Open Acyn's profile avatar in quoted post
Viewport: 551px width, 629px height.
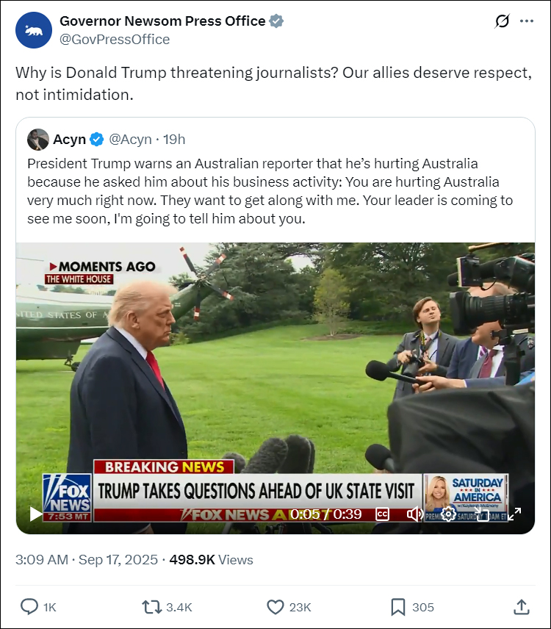click(x=38, y=140)
